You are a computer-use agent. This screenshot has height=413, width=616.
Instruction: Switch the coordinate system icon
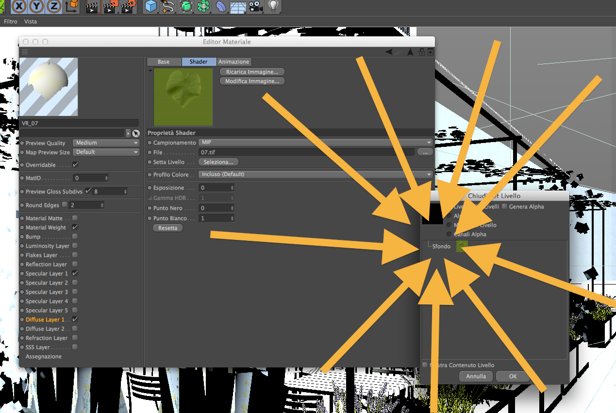(x=72, y=6)
